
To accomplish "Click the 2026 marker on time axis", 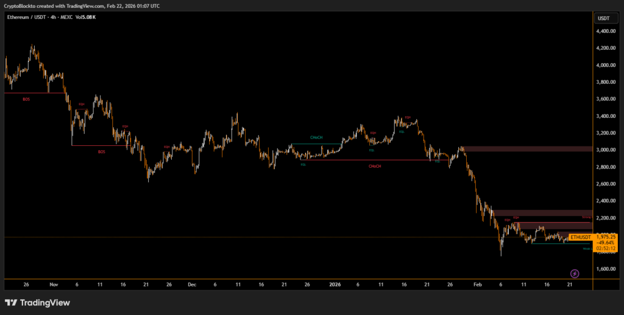I will (x=335, y=284).
